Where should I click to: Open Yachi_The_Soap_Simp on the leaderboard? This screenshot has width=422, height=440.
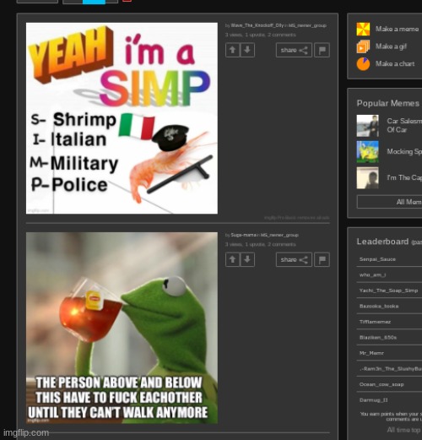pyautogui.click(x=388, y=291)
